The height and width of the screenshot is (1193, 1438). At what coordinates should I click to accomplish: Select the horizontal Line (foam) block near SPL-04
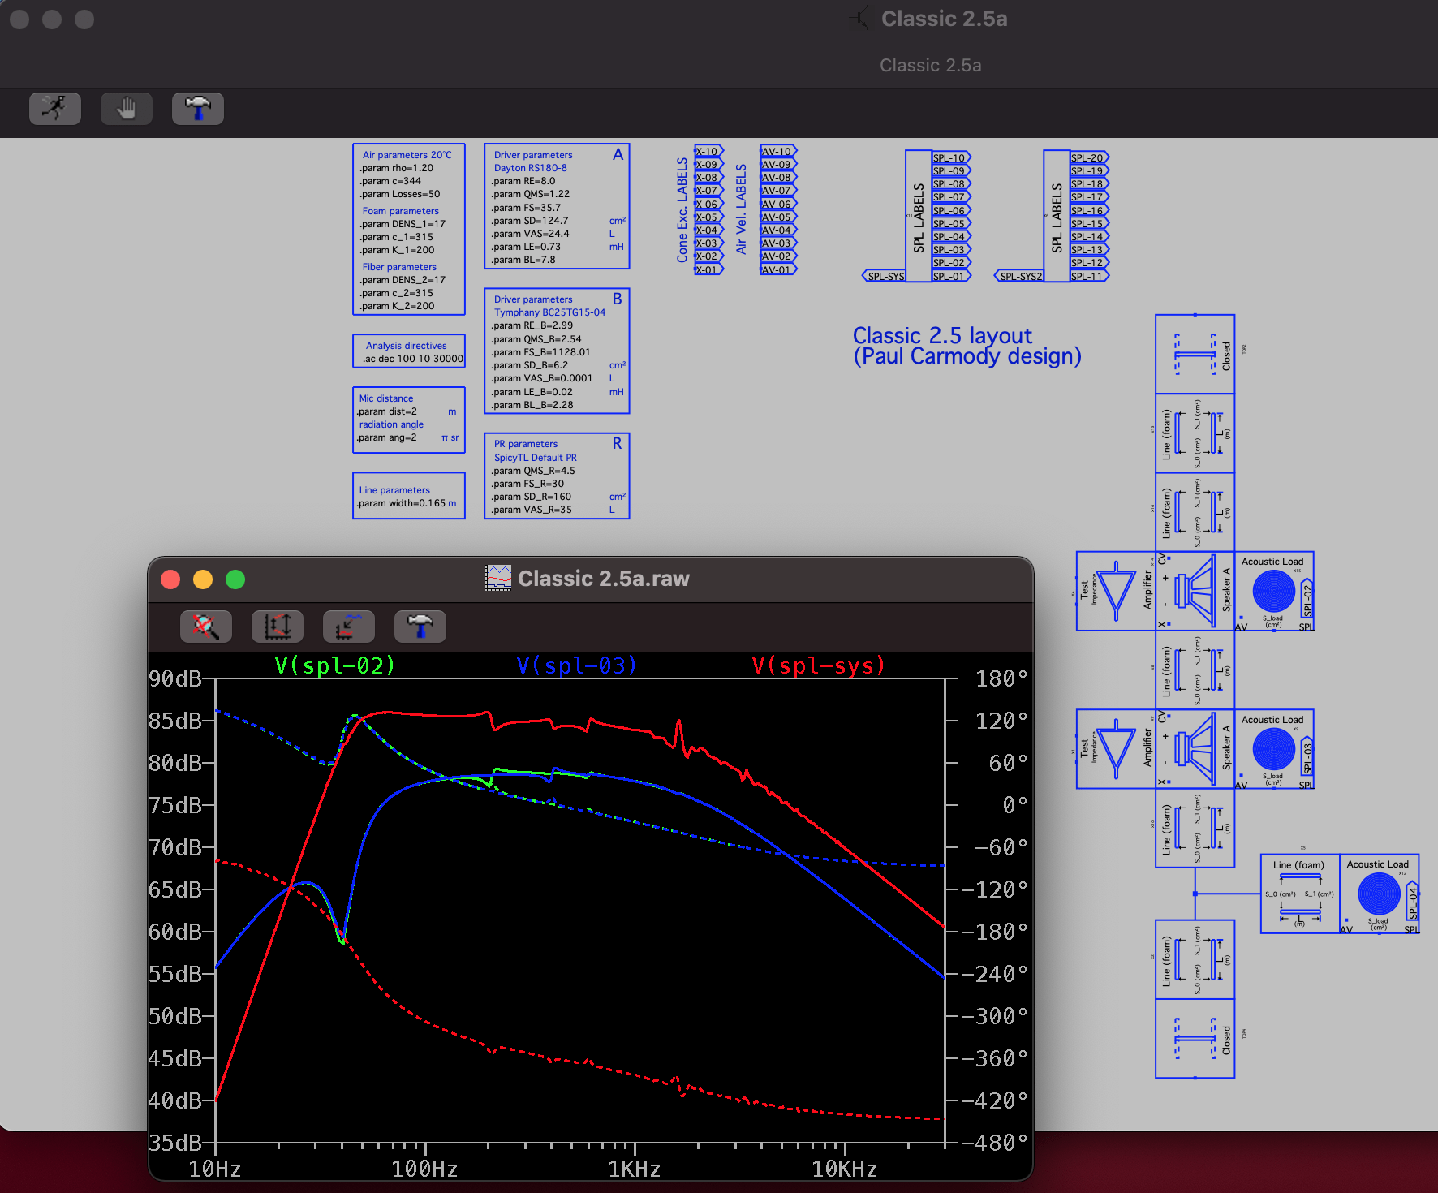coord(1300,894)
